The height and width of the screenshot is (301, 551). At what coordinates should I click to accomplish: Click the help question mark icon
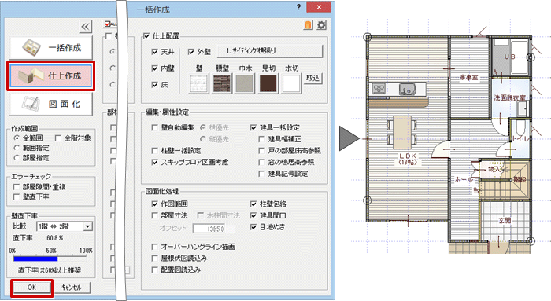point(298,7)
